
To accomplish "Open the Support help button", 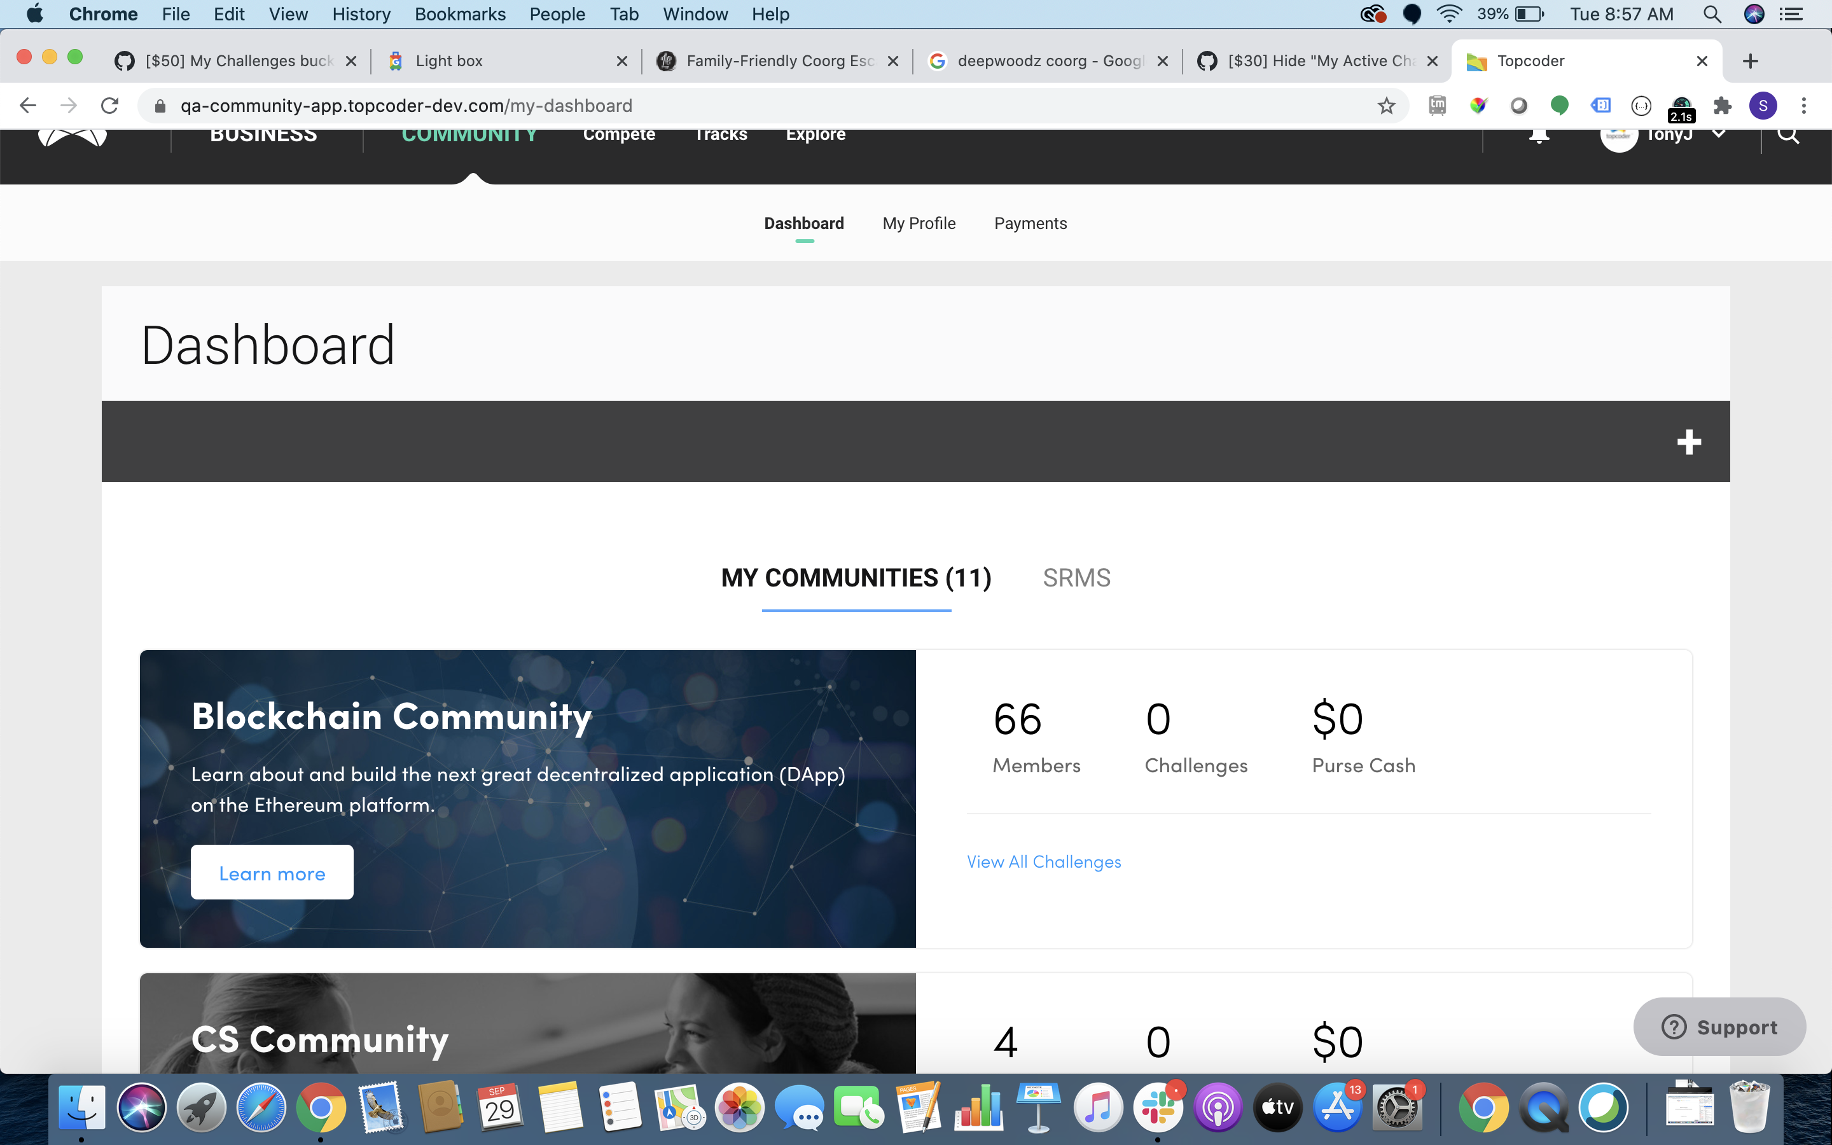I will tap(1719, 1027).
